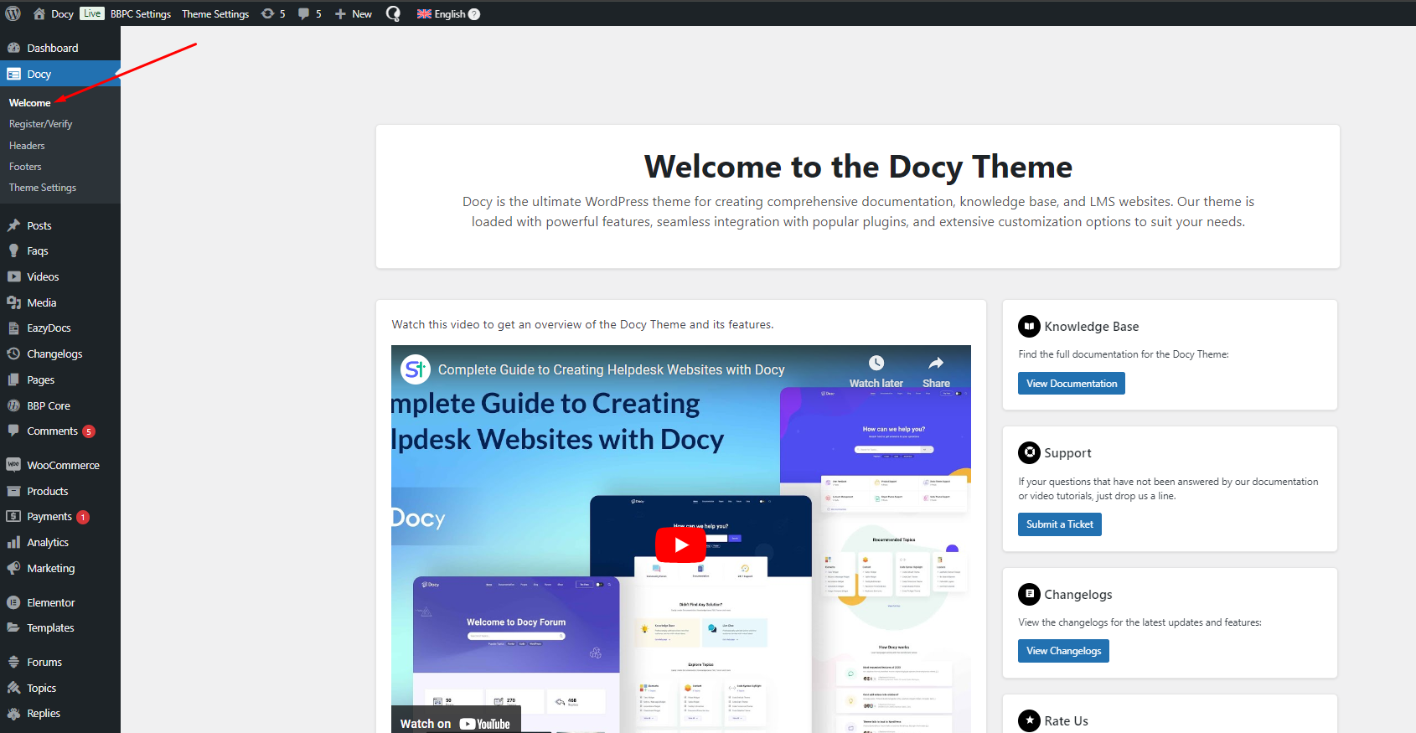
Task: Open the Welcome submenu item
Action: [x=30, y=102]
